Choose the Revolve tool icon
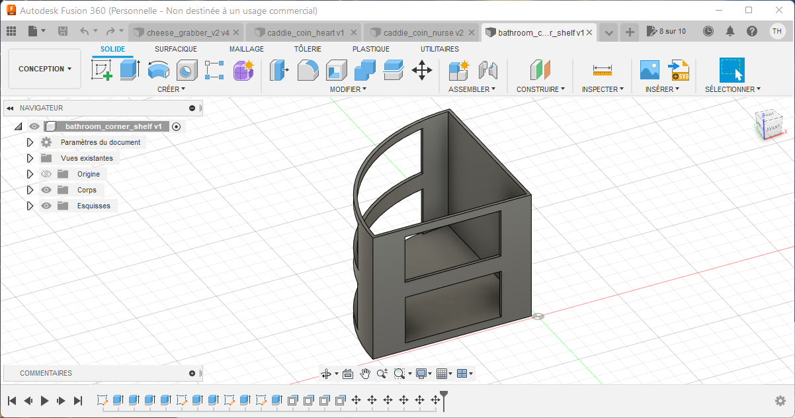This screenshot has height=418, width=795. tap(159, 69)
